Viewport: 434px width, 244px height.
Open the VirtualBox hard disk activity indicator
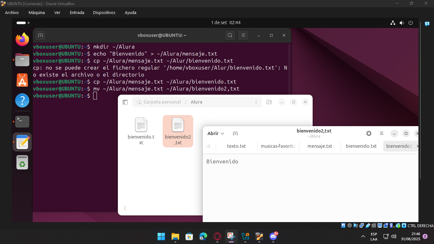pos(343,226)
